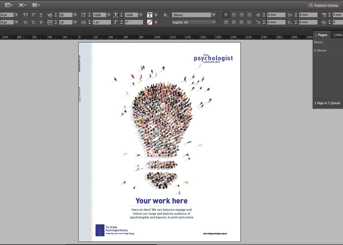Select [None] master in Pages panel
Viewport: 343px width, 245px height.
click(x=318, y=42)
